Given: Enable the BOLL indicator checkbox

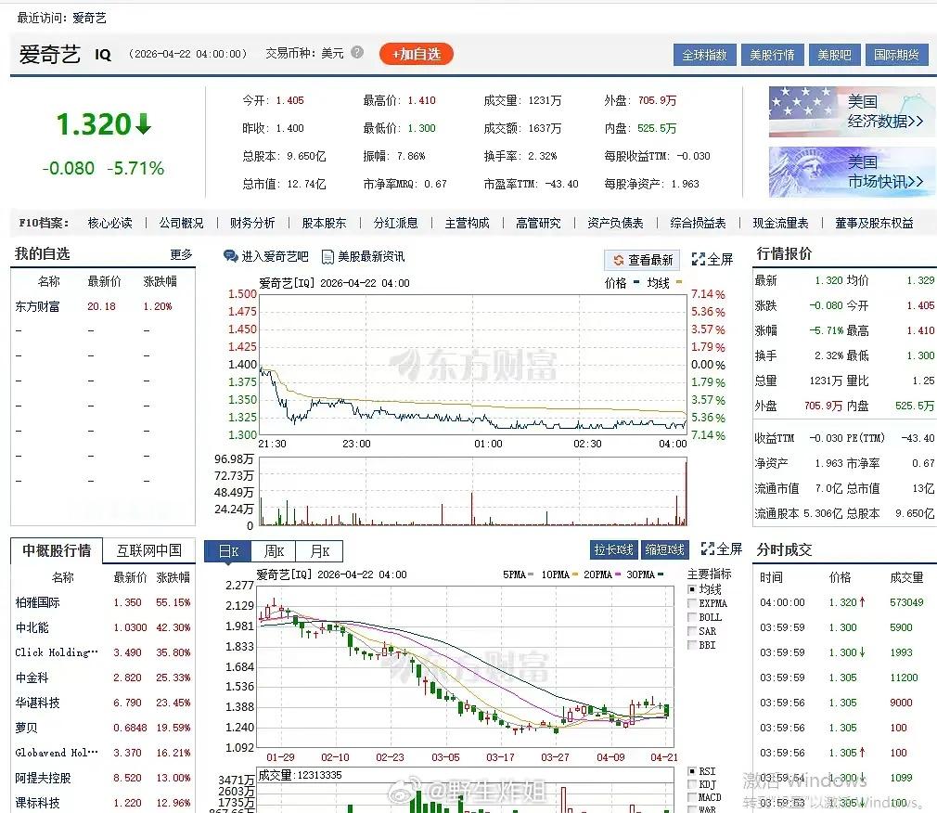Looking at the screenshot, I should coord(692,617).
